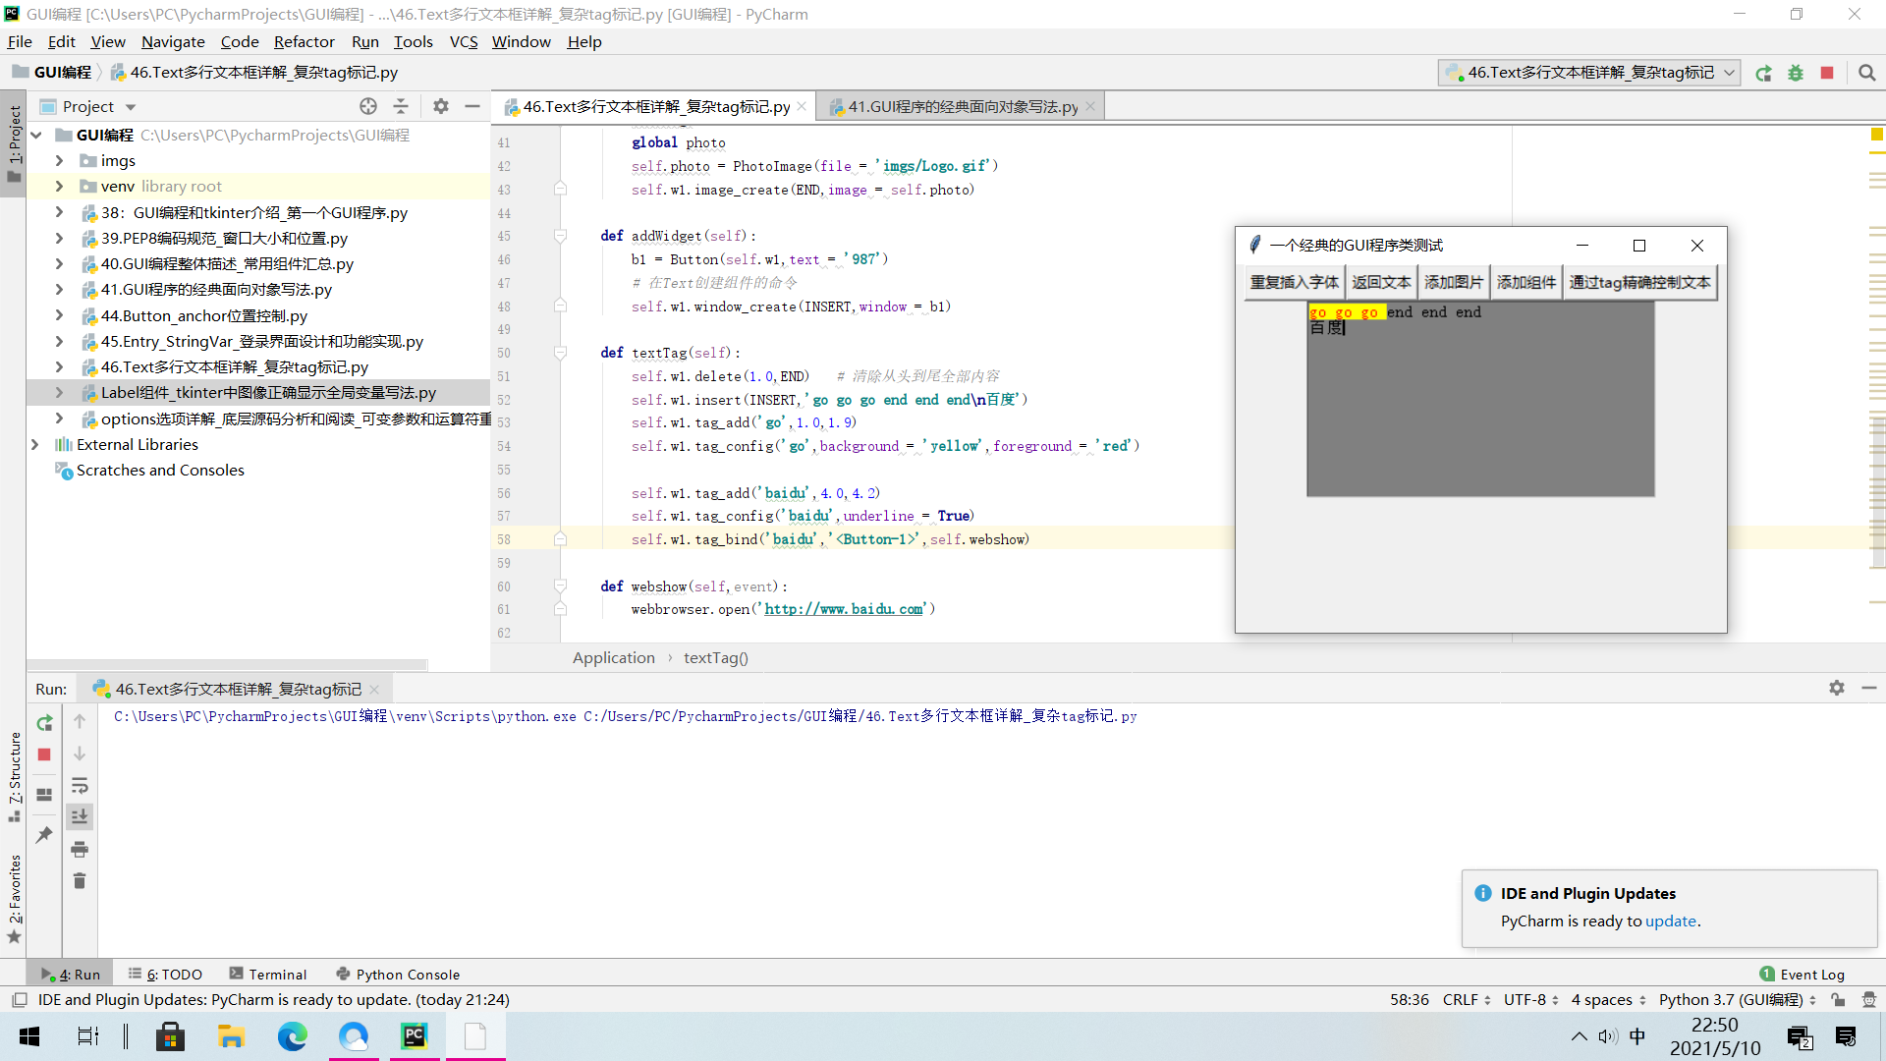Click the inspector icon in status bar
The width and height of the screenshot is (1886, 1061).
1869,1000
